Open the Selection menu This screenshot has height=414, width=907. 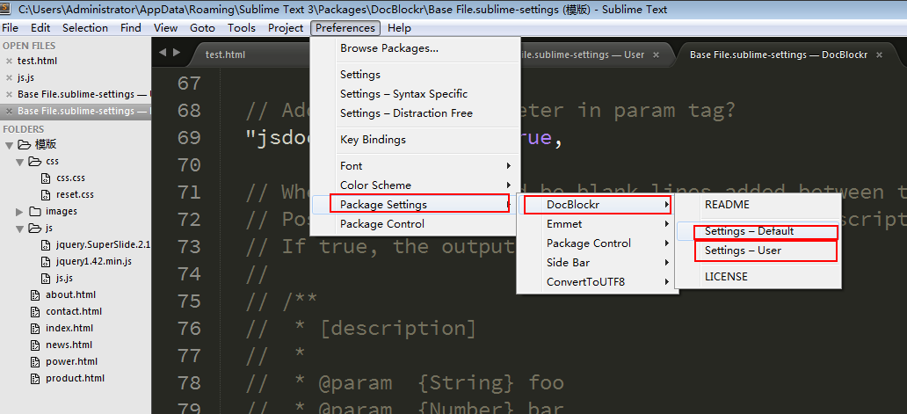tap(85, 28)
